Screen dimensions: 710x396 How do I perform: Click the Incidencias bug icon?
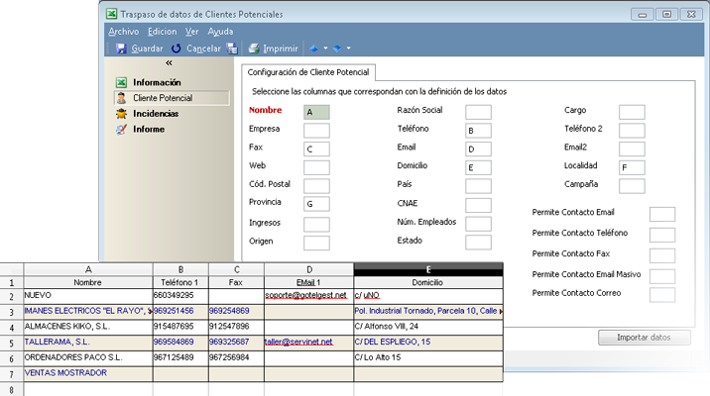pyautogui.click(x=121, y=114)
